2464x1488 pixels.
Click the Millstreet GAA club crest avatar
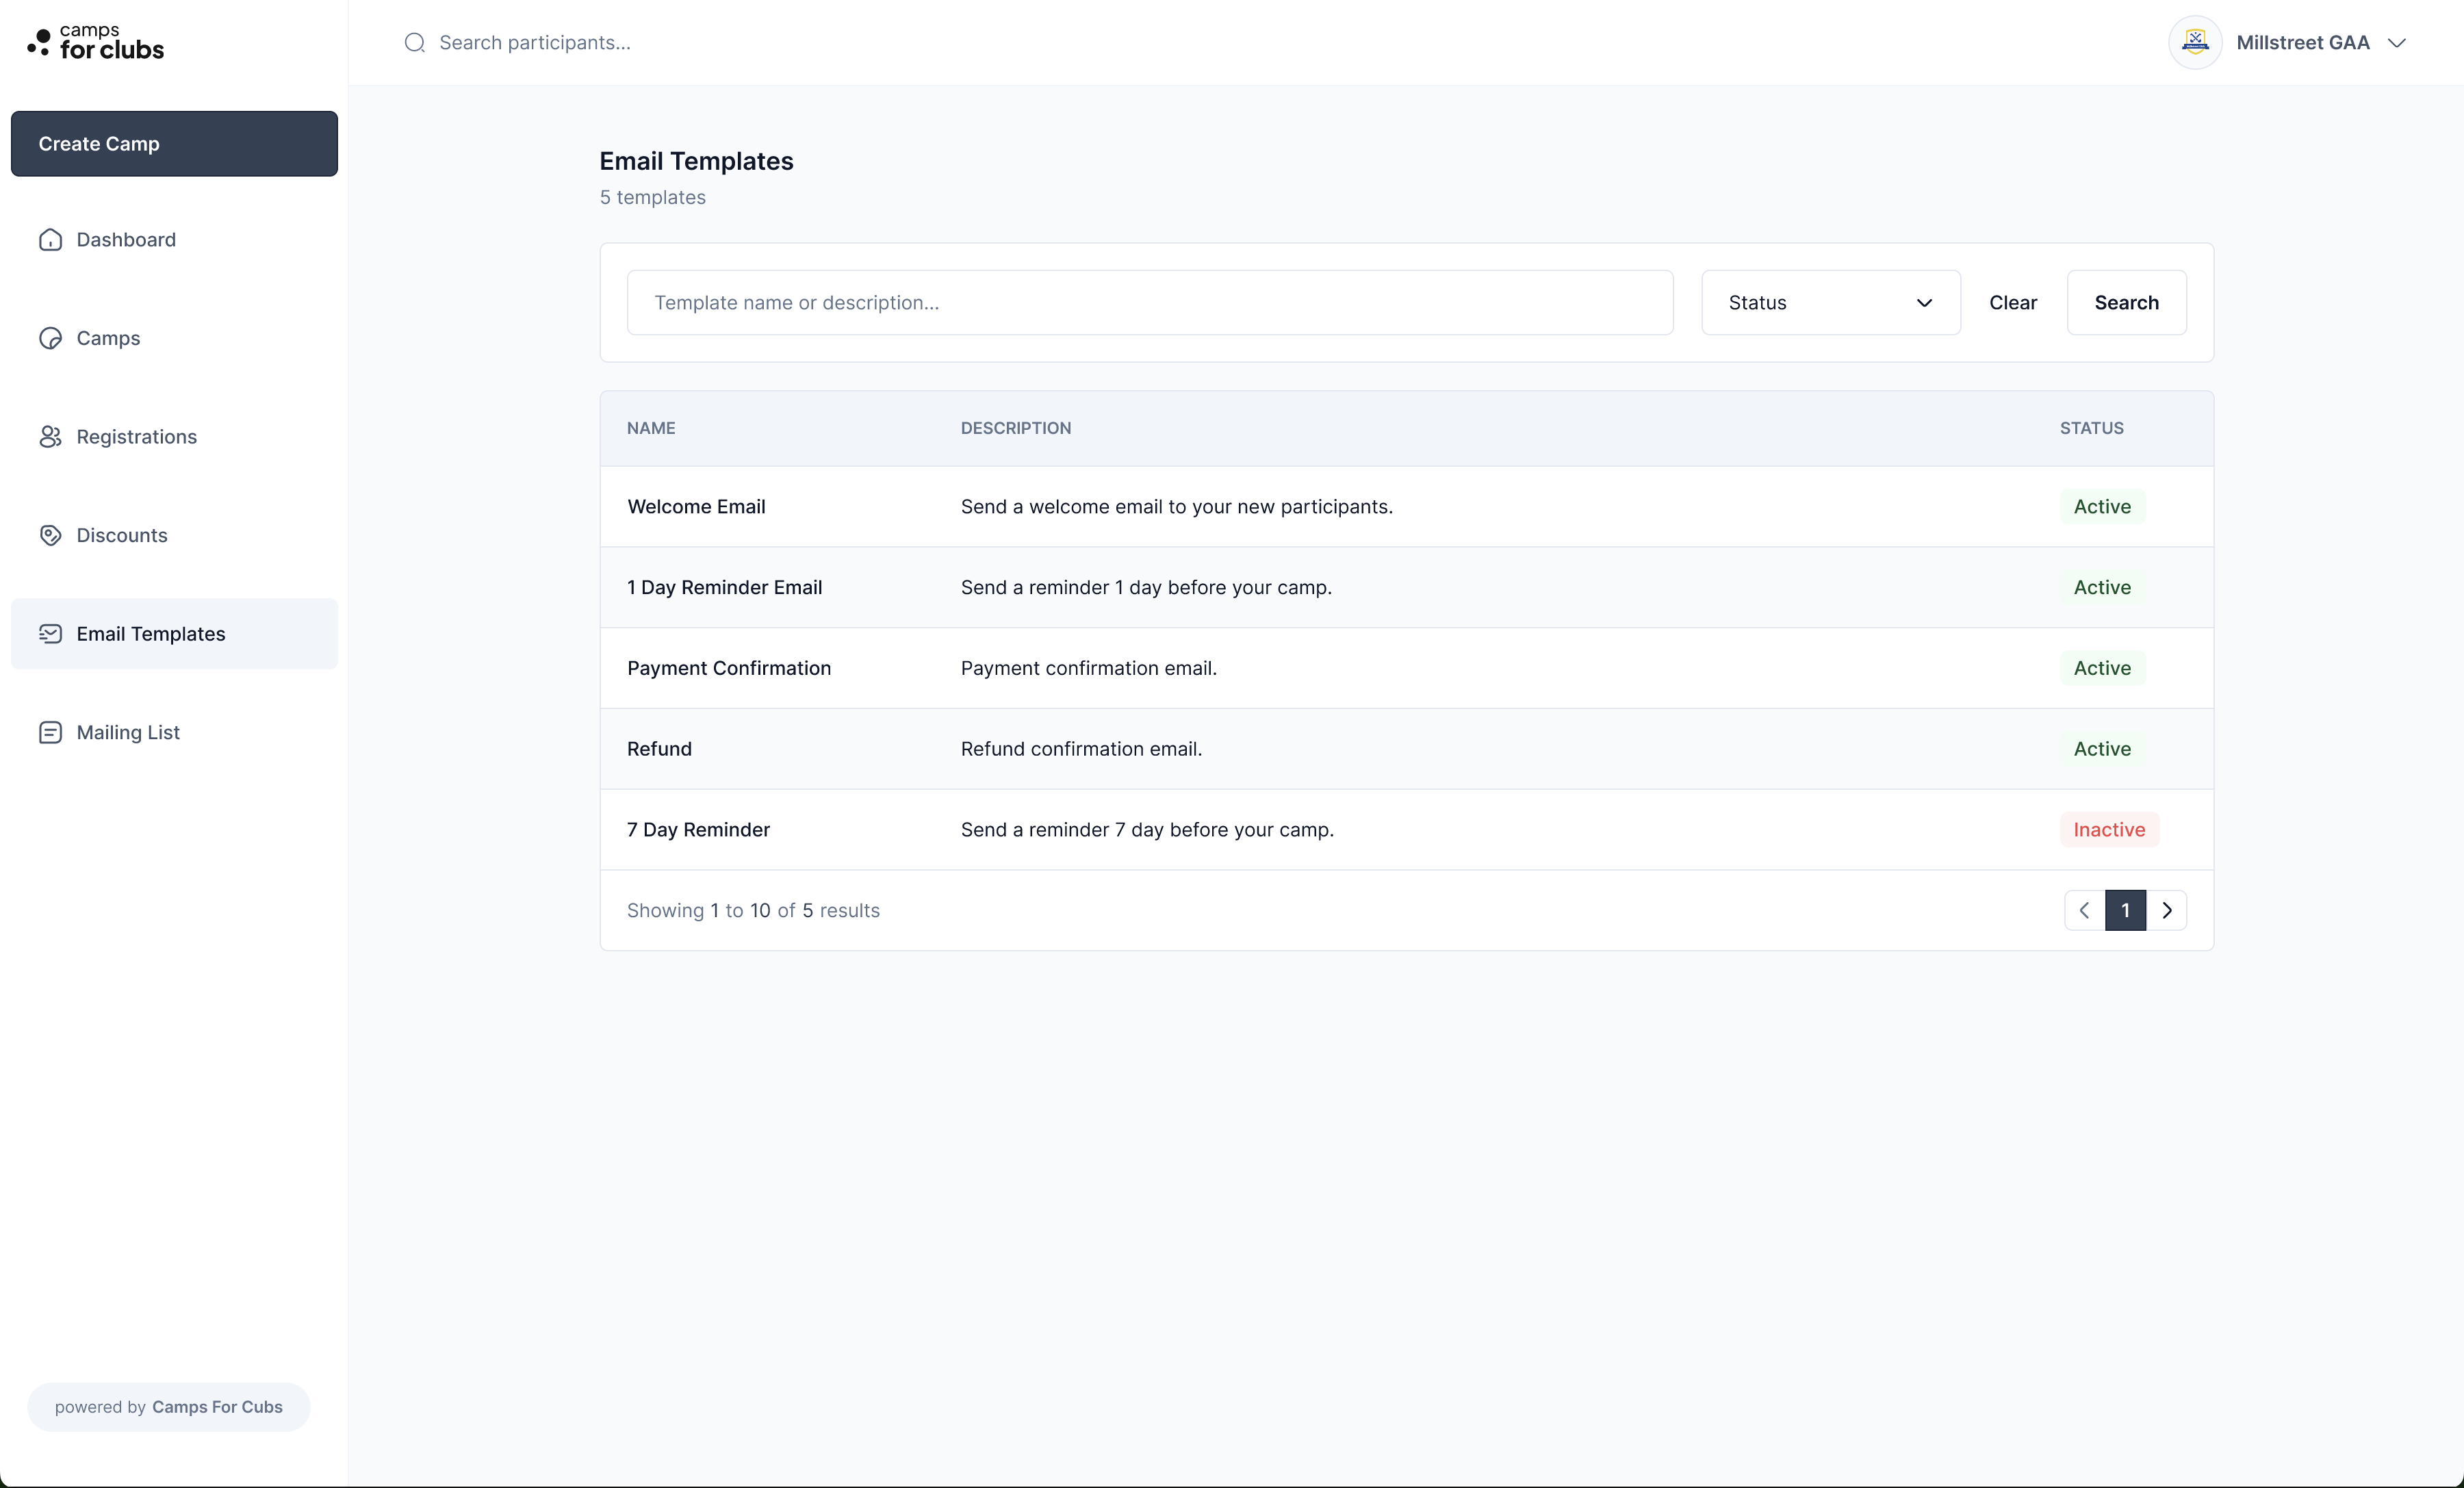[2194, 43]
